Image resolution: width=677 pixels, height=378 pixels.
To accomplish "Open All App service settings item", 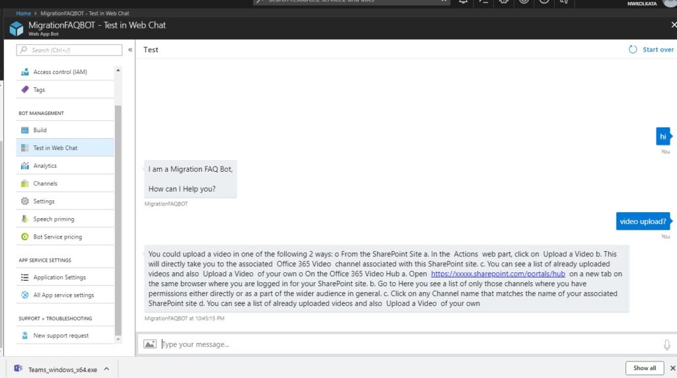I will 65,295.
